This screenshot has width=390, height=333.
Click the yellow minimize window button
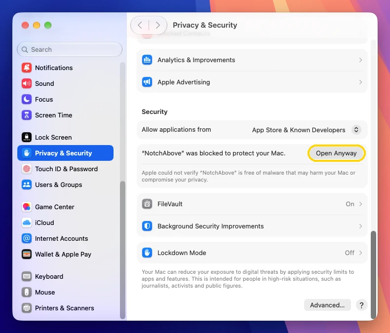[x=37, y=25]
